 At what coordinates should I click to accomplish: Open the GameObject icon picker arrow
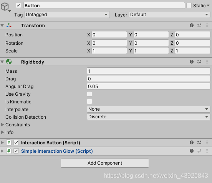[x=10, y=11]
